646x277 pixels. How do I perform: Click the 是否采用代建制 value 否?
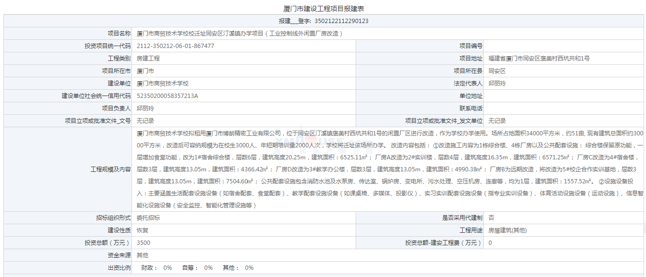click(x=491, y=218)
